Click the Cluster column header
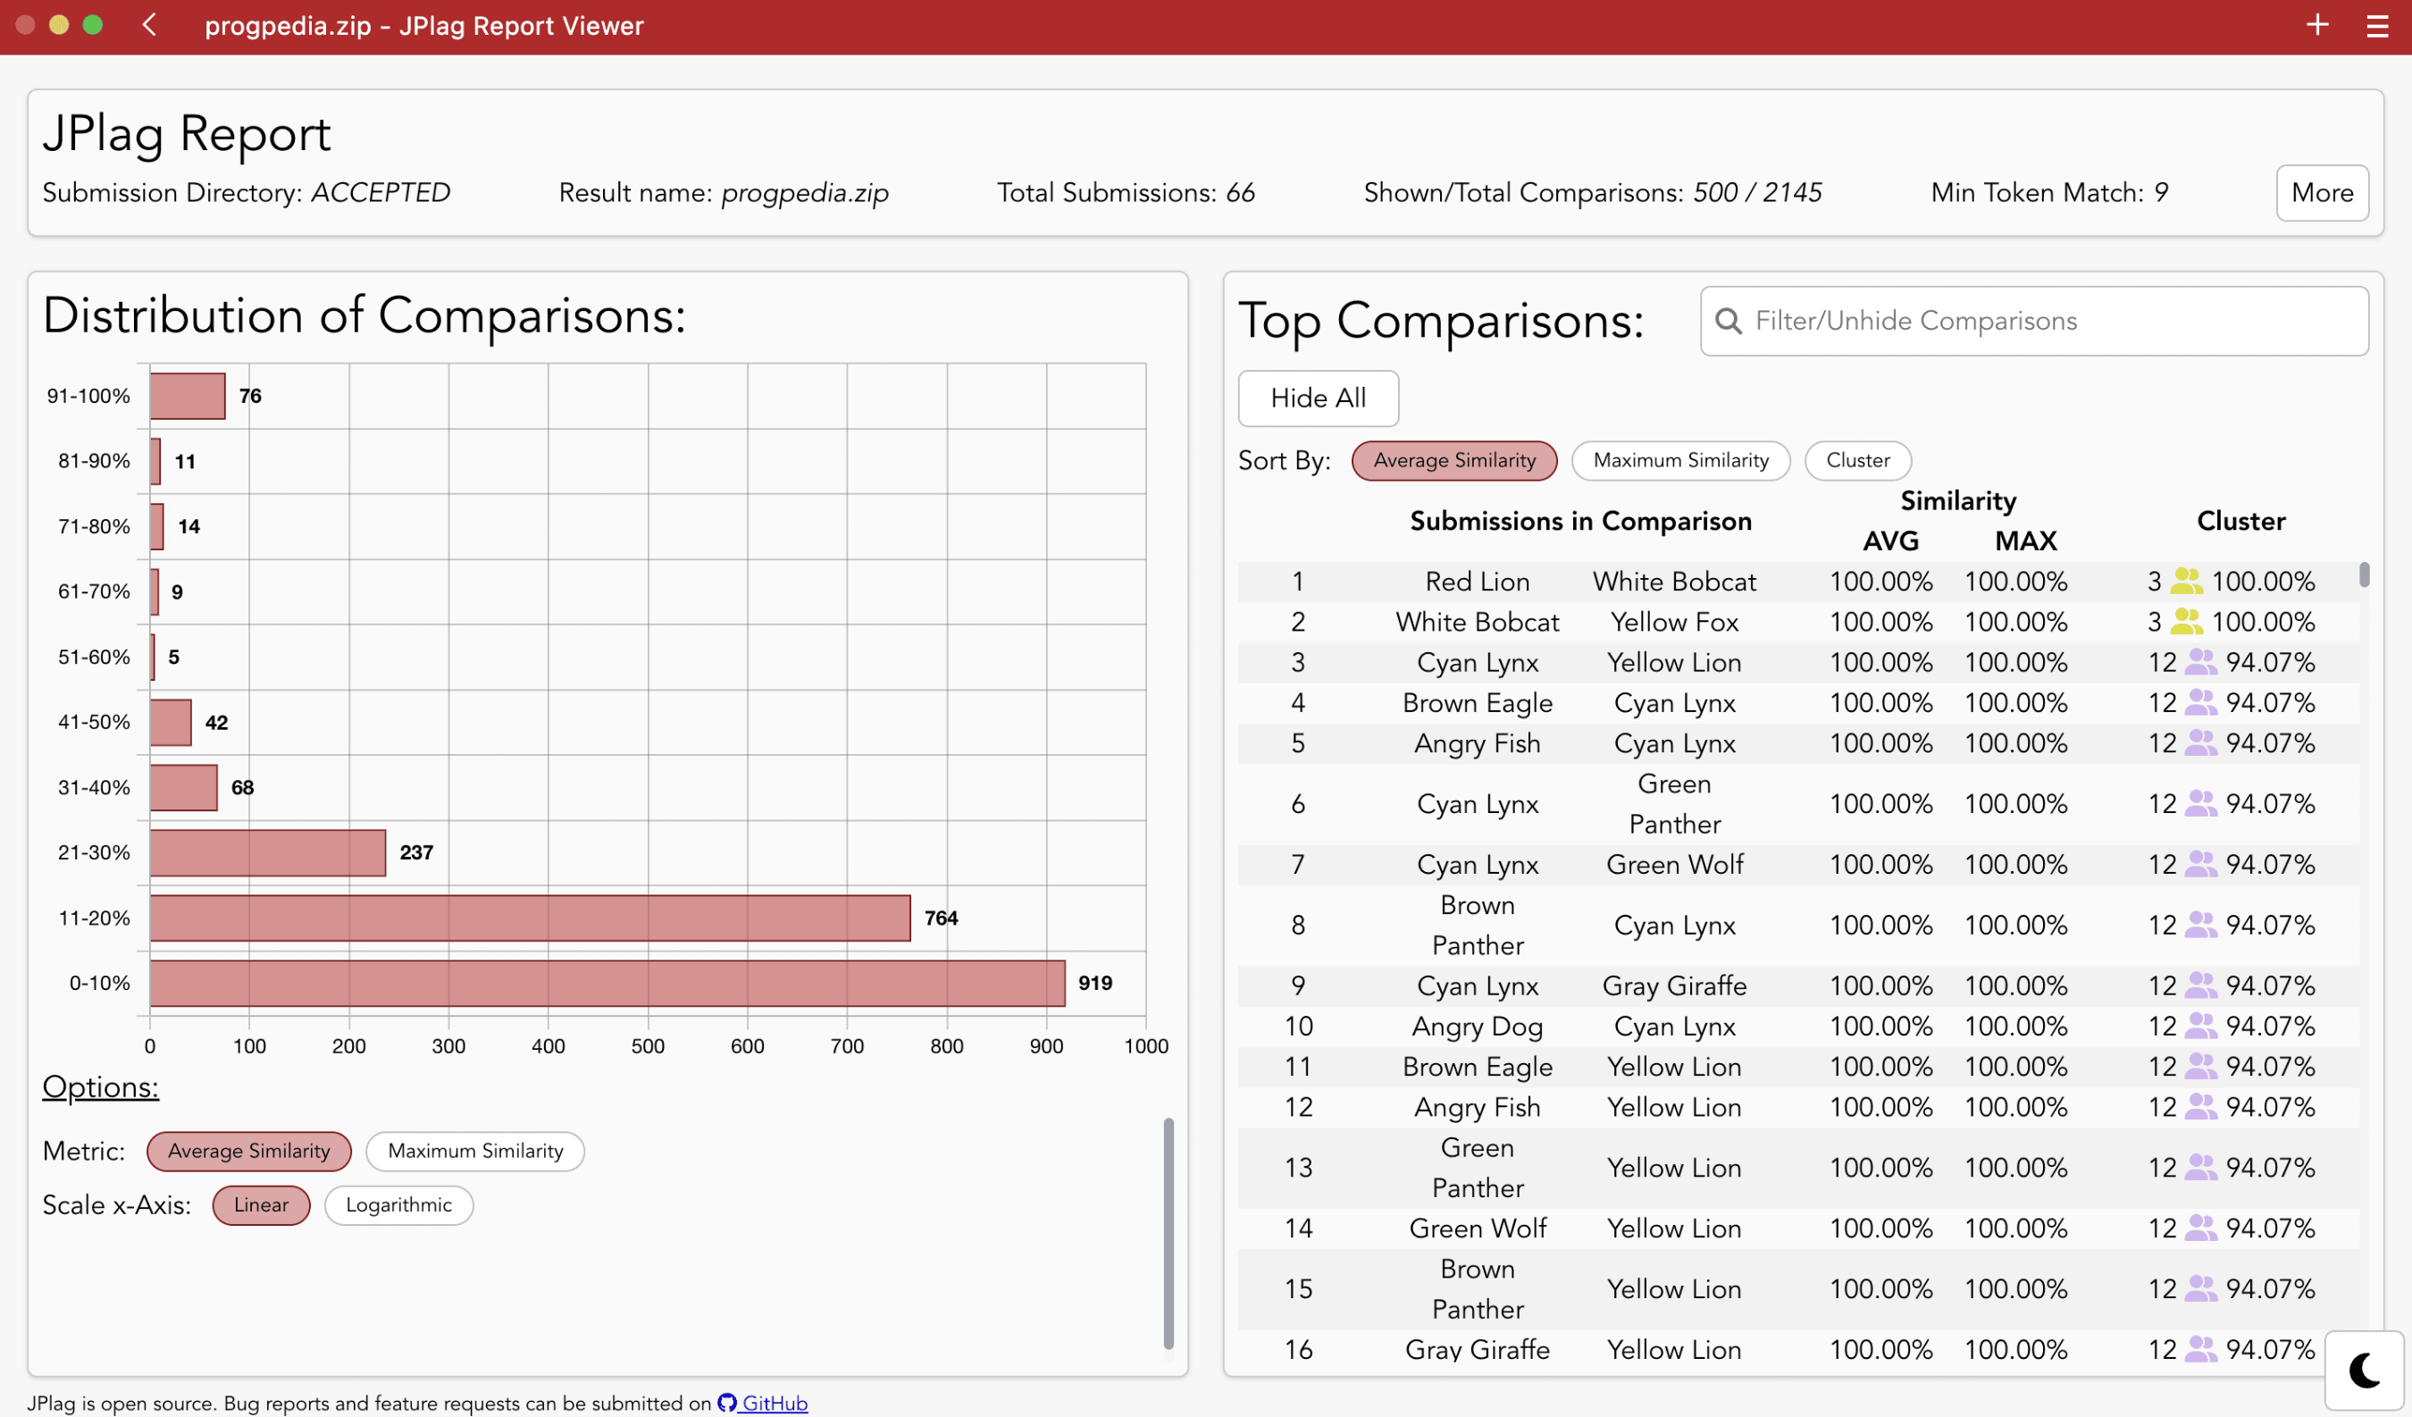Screen dimensions: 2412x1417 2240,521
